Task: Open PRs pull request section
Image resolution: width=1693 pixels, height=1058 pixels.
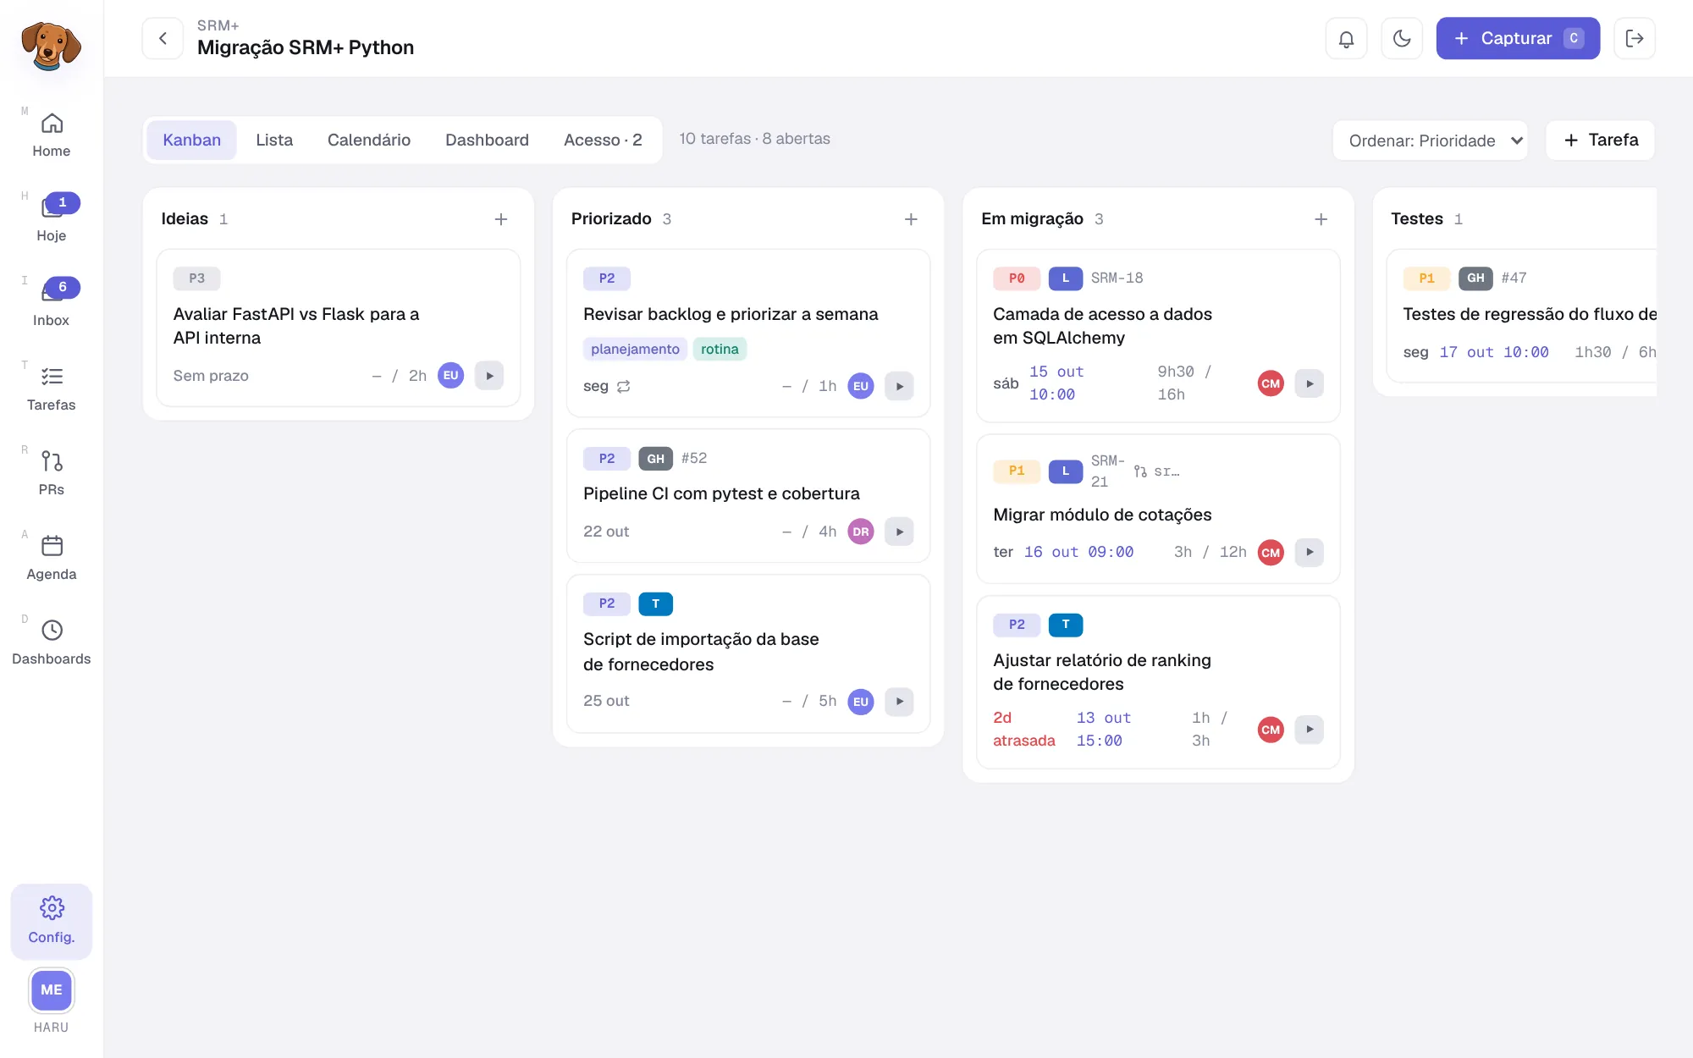Action: coord(52,474)
